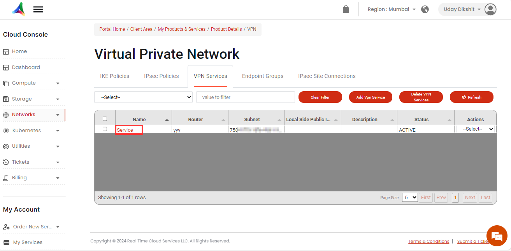Open the Service name link
The image size is (511, 251).
tap(125, 130)
